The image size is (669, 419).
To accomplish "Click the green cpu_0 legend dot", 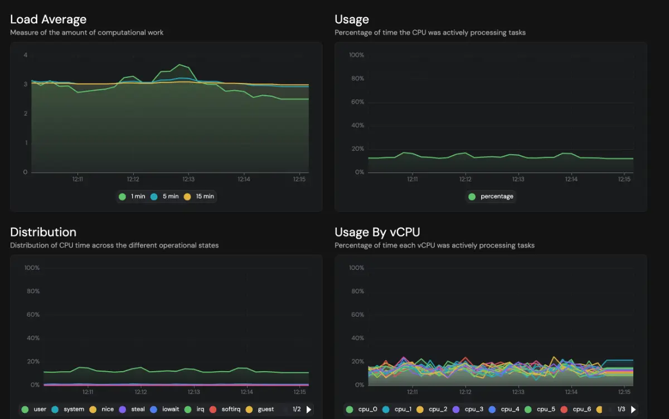I will 350,410.
